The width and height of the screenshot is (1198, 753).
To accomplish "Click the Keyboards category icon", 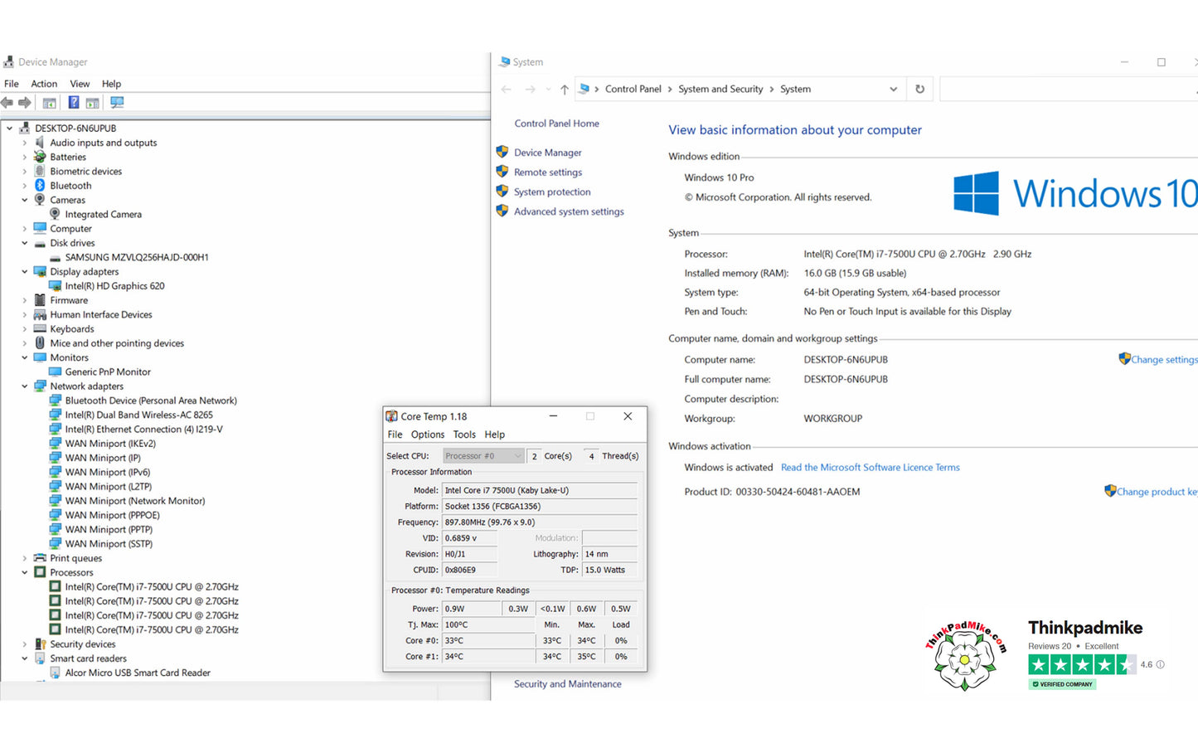I will pyautogui.click(x=40, y=329).
